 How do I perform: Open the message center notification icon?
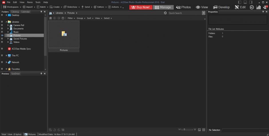point(265,7)
